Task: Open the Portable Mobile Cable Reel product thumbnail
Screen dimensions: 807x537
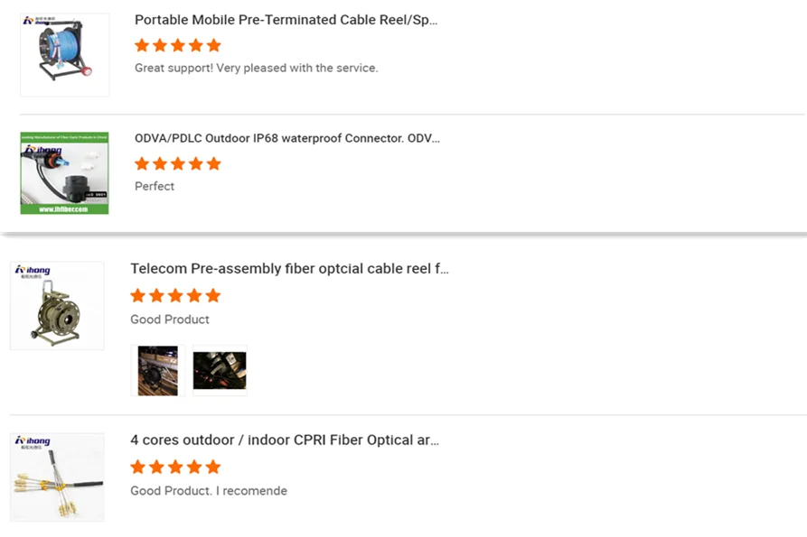Action: pos(64,55)
